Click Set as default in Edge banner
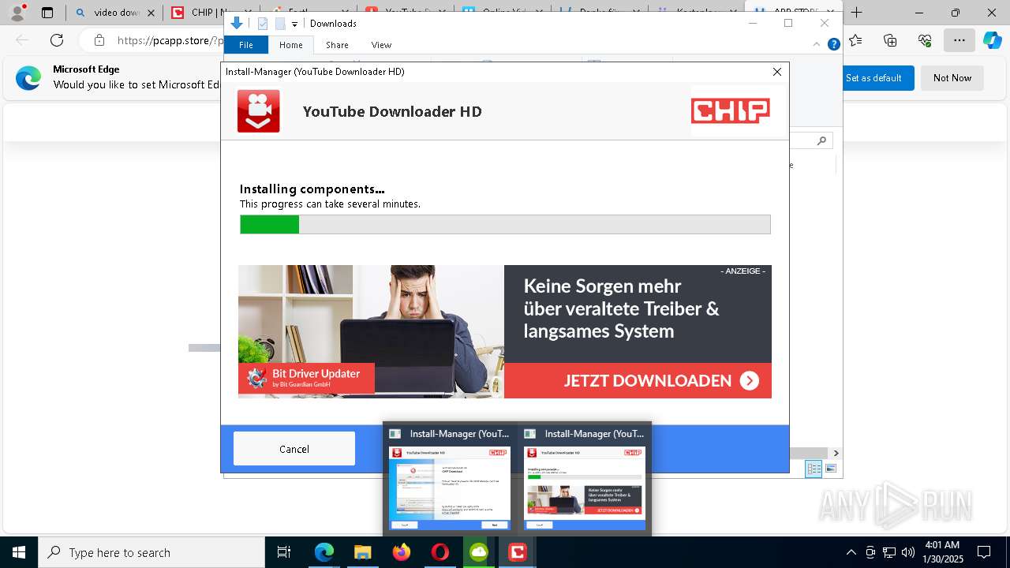Image resolution: width=1010 pixels, height=568 pixels. [873, 78]
